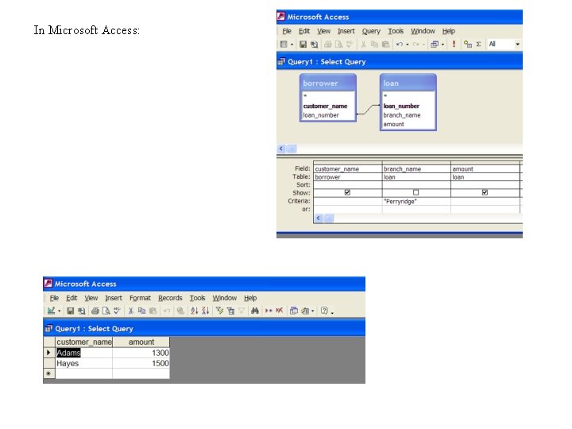
Task: Click the Help question mark icon
Action: (x=324, y=311)
